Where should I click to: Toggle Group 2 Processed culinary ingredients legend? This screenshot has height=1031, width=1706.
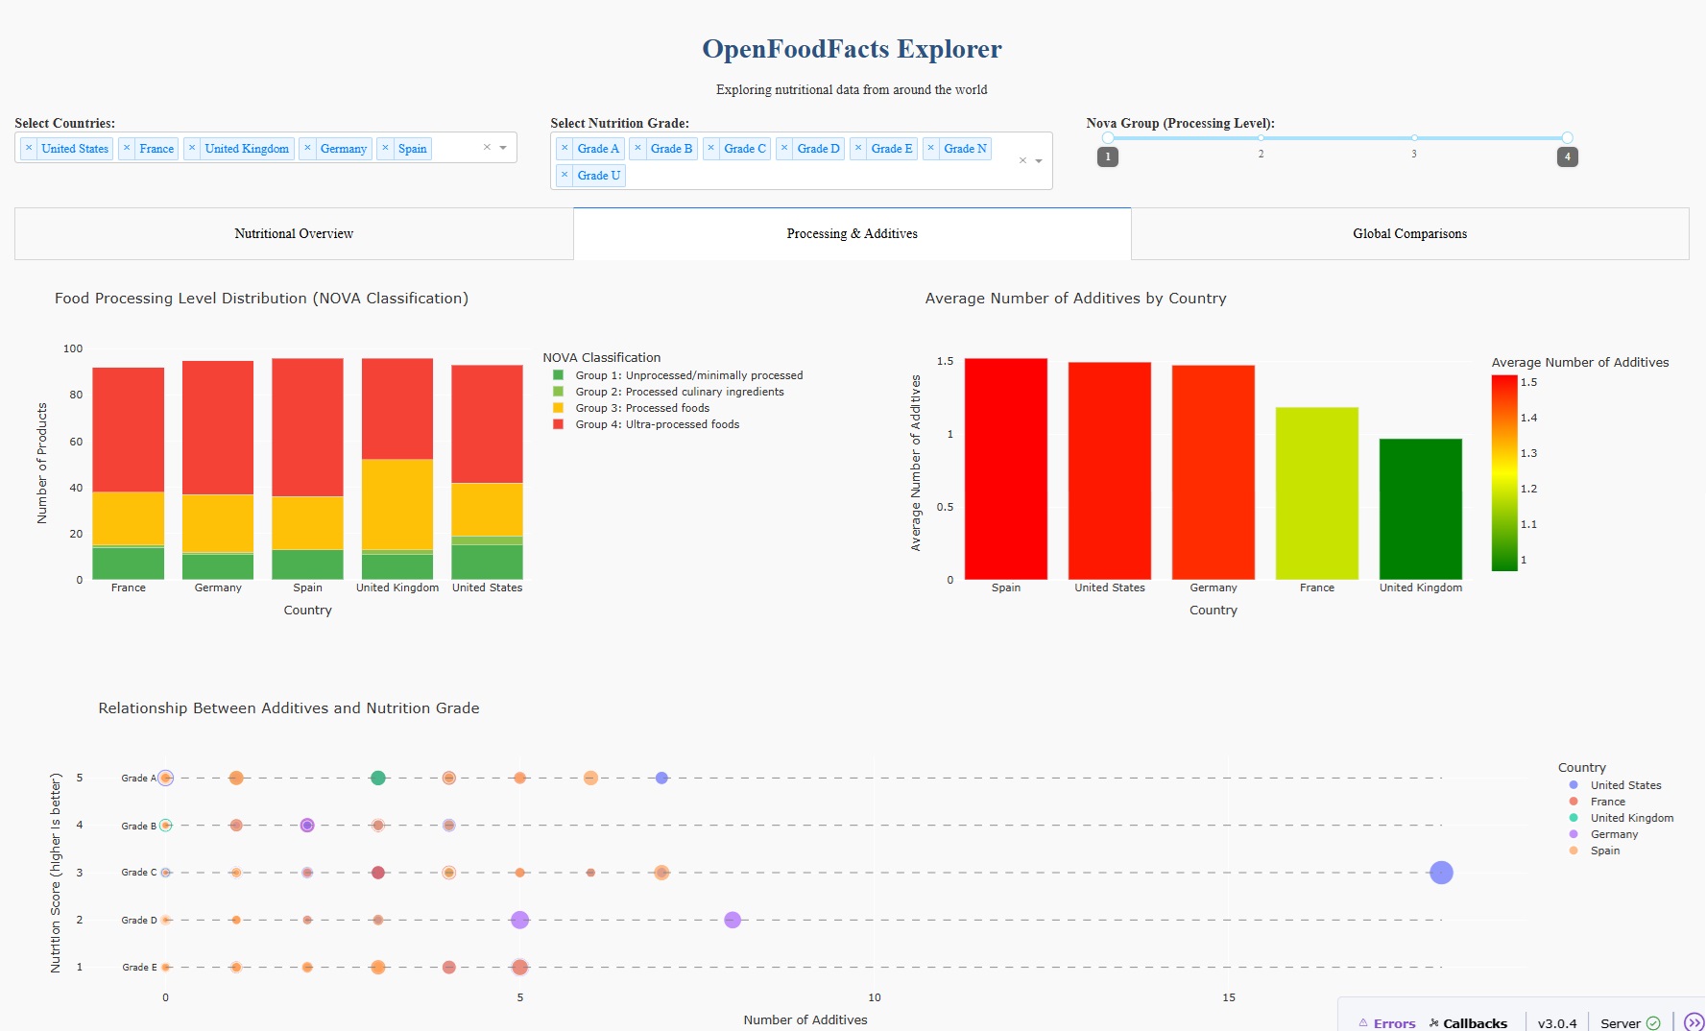pos(668,392)
